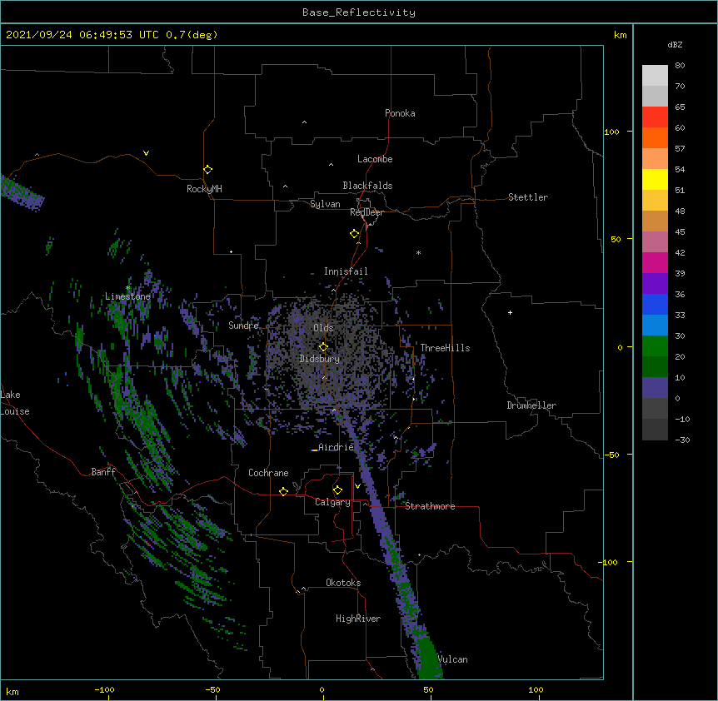Click the dBZ legend heading
The image size is (718, 701).
click(675, 45)
